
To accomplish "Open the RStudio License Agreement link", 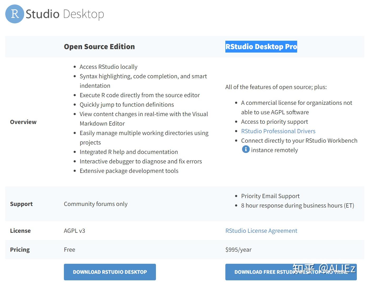I will pyautogui.click(x=261, y=231).
